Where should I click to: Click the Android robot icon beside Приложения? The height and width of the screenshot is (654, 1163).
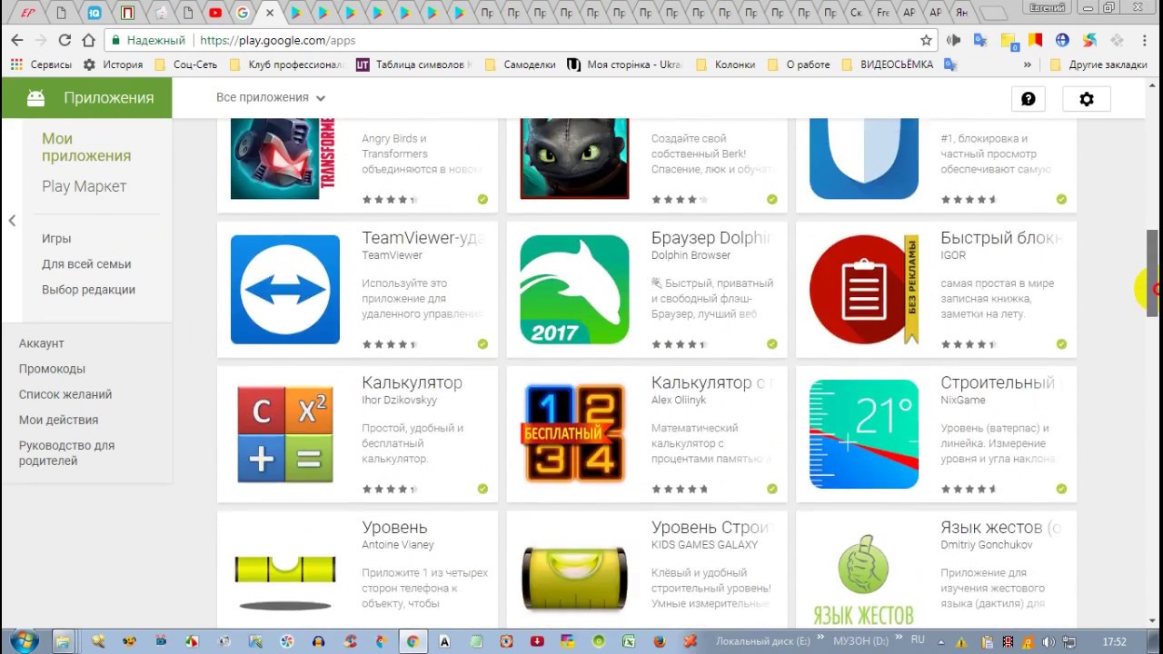click(x=35, y=98)
